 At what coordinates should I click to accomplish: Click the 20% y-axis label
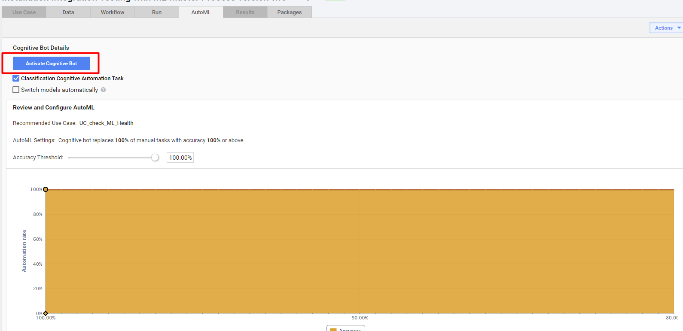tap(38, 288)
